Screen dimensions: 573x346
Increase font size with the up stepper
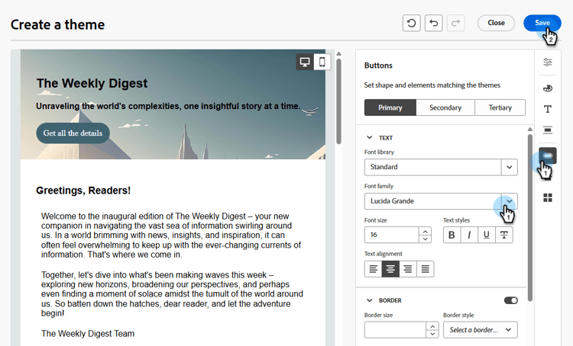[425, 231]
